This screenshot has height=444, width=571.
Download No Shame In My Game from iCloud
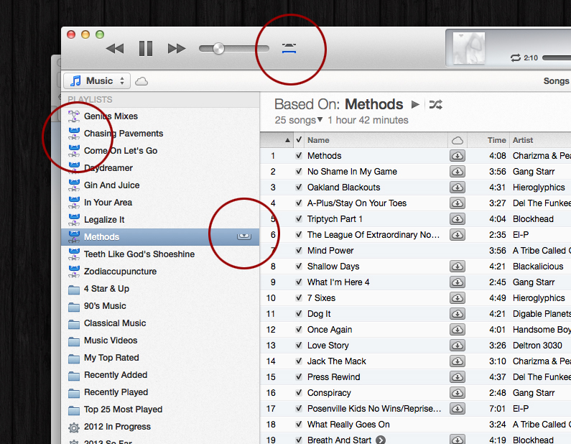pyautogui.click(x=458, y=172)
